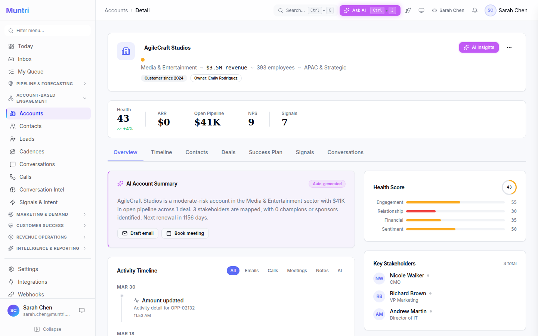Toggle the Emails activity filter

(x=251, y=270)
